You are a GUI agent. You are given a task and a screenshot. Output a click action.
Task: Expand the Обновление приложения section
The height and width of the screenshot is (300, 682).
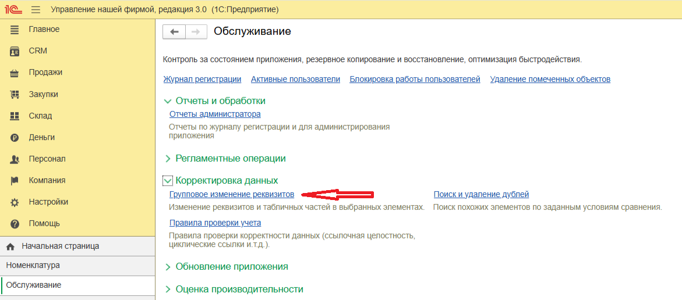point(168,267)
